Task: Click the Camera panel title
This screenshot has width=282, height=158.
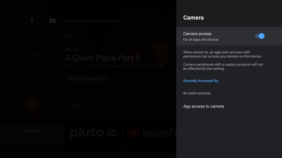Action: pos(193,17)
